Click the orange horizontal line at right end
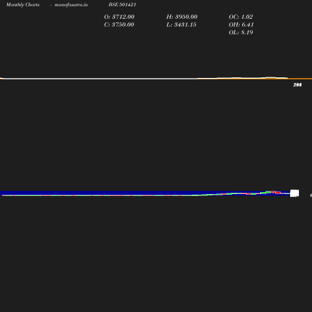Viewport: 312px width, 312px height. point(300,79)
